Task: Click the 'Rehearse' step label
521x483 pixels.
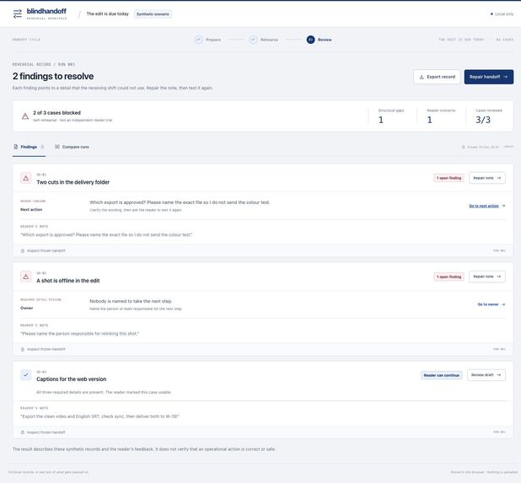Action: pyautogui.click(x=269, y=40)
